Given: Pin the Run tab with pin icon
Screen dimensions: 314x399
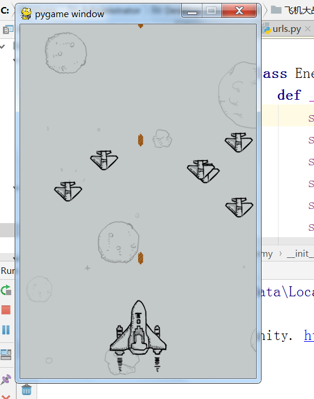Looking at the screenshot, I should point(6,379).
